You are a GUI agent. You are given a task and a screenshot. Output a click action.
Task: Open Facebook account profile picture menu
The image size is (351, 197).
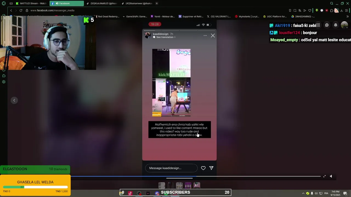coord(344,25)
